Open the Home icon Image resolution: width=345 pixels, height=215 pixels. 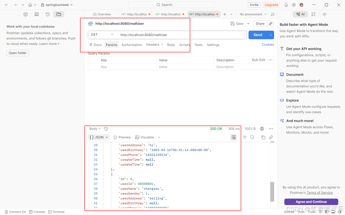click(30, 5)
